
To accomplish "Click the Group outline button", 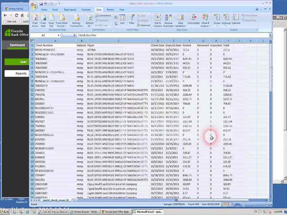I will pos(217,20).
